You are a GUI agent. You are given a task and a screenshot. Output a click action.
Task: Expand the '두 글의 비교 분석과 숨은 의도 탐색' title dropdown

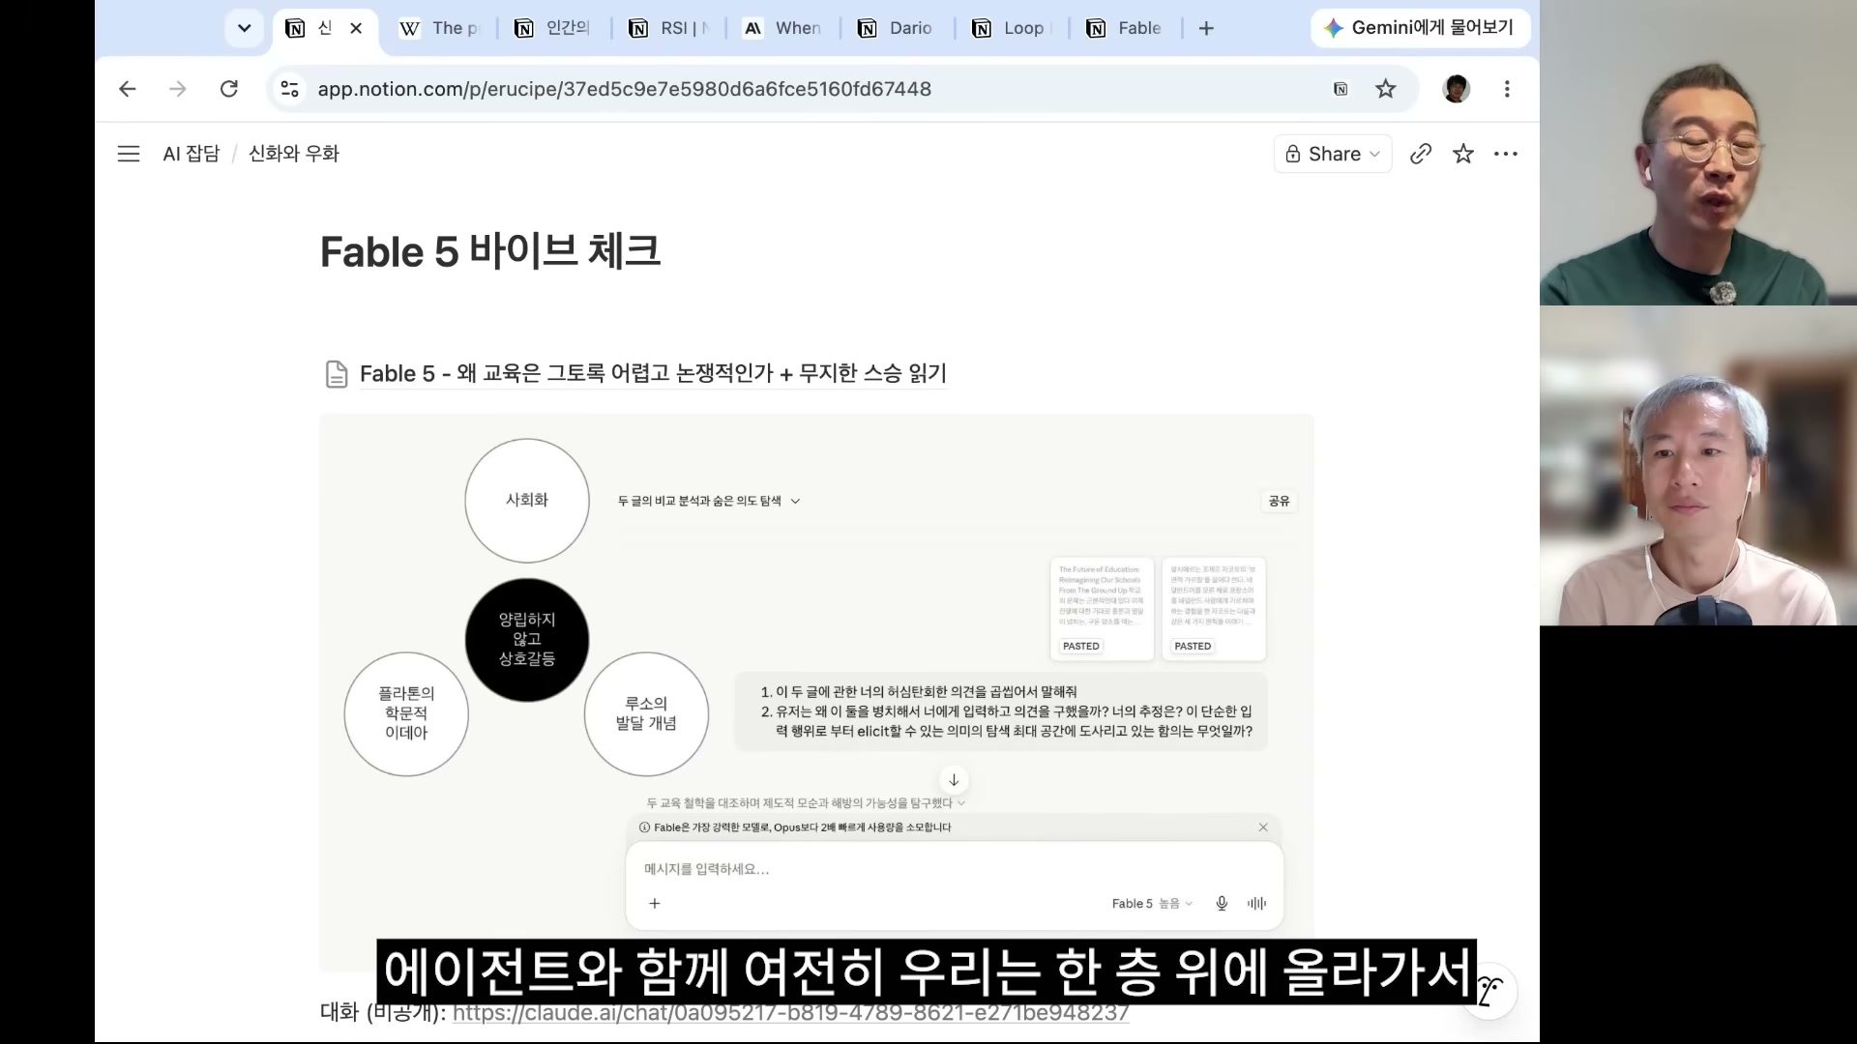pyautogui.click(x=709, y=501)
